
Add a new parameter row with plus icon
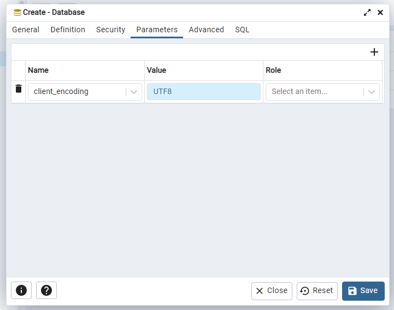point(374,52)
